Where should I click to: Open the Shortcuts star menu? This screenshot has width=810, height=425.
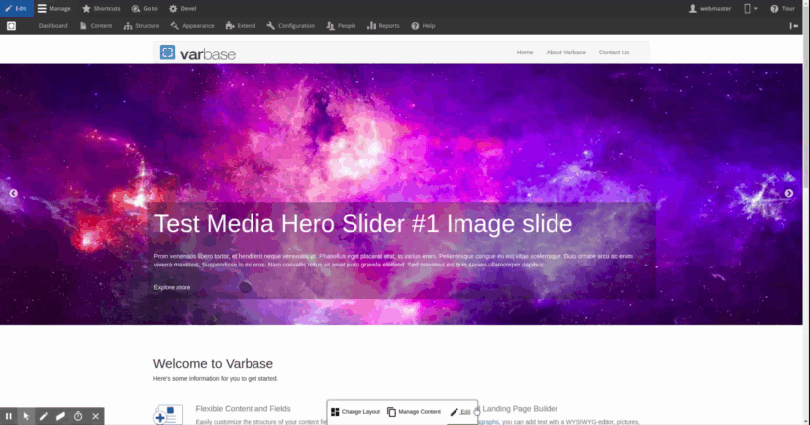pos(101,8)
